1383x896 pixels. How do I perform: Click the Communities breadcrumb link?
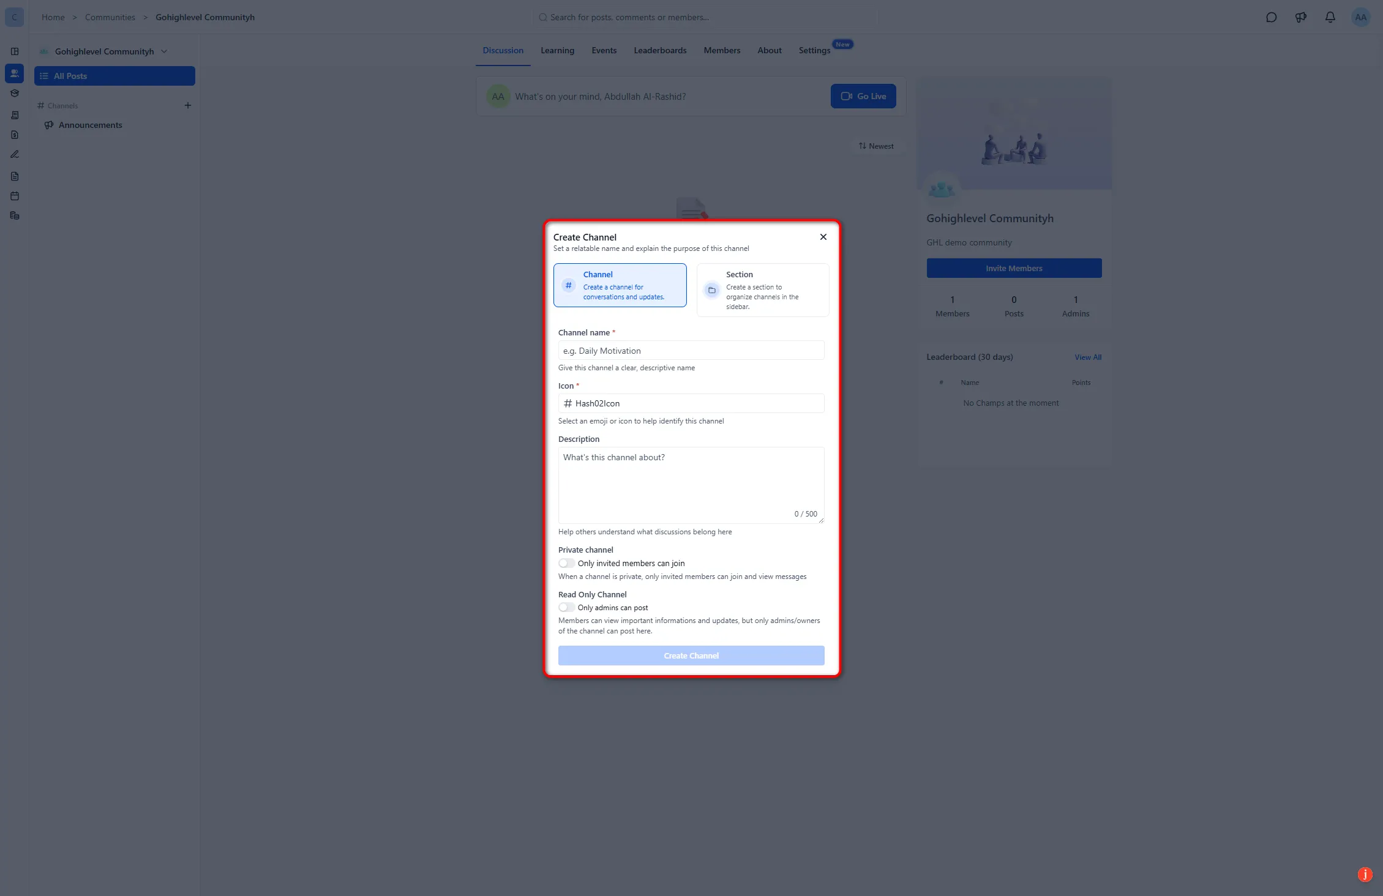[x=110, y=17]
